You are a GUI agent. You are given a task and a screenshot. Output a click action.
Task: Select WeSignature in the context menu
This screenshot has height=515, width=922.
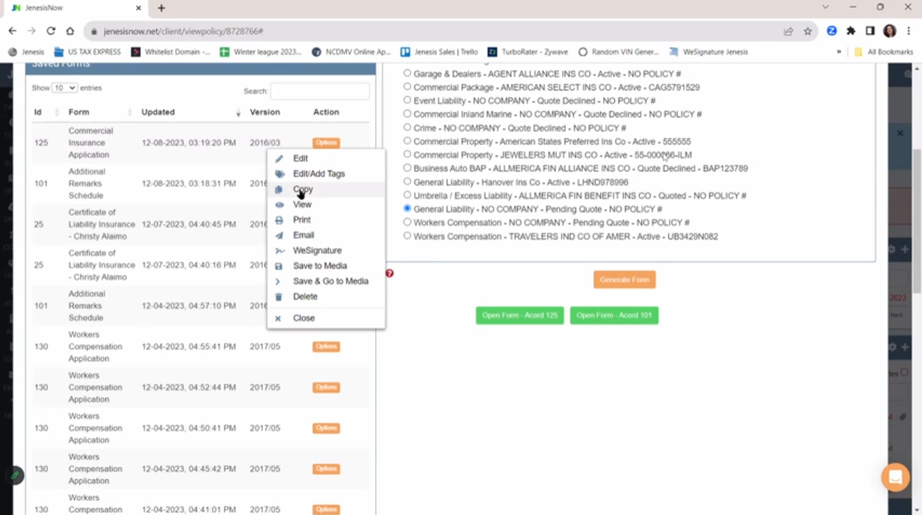(317, 251)
